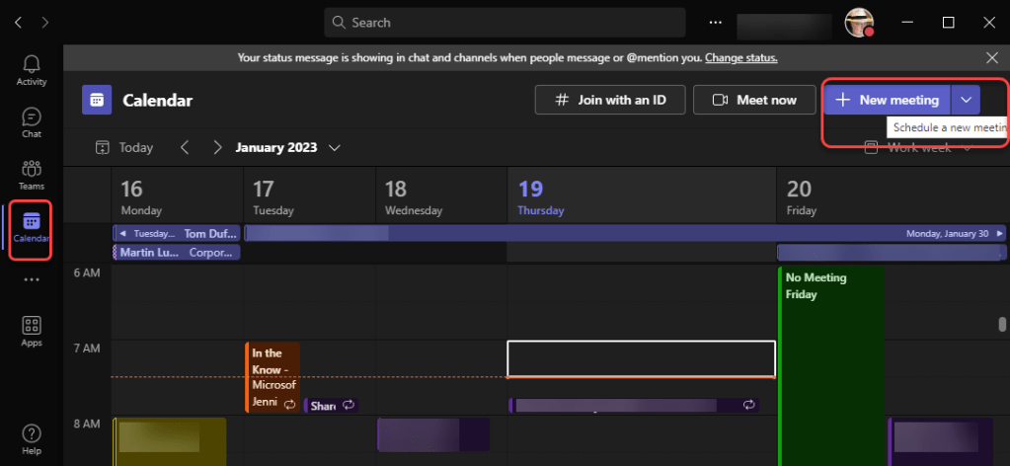Expand the January 2023 month picker
Viewport: 1010px width, 466px height.
pos(335,148)
